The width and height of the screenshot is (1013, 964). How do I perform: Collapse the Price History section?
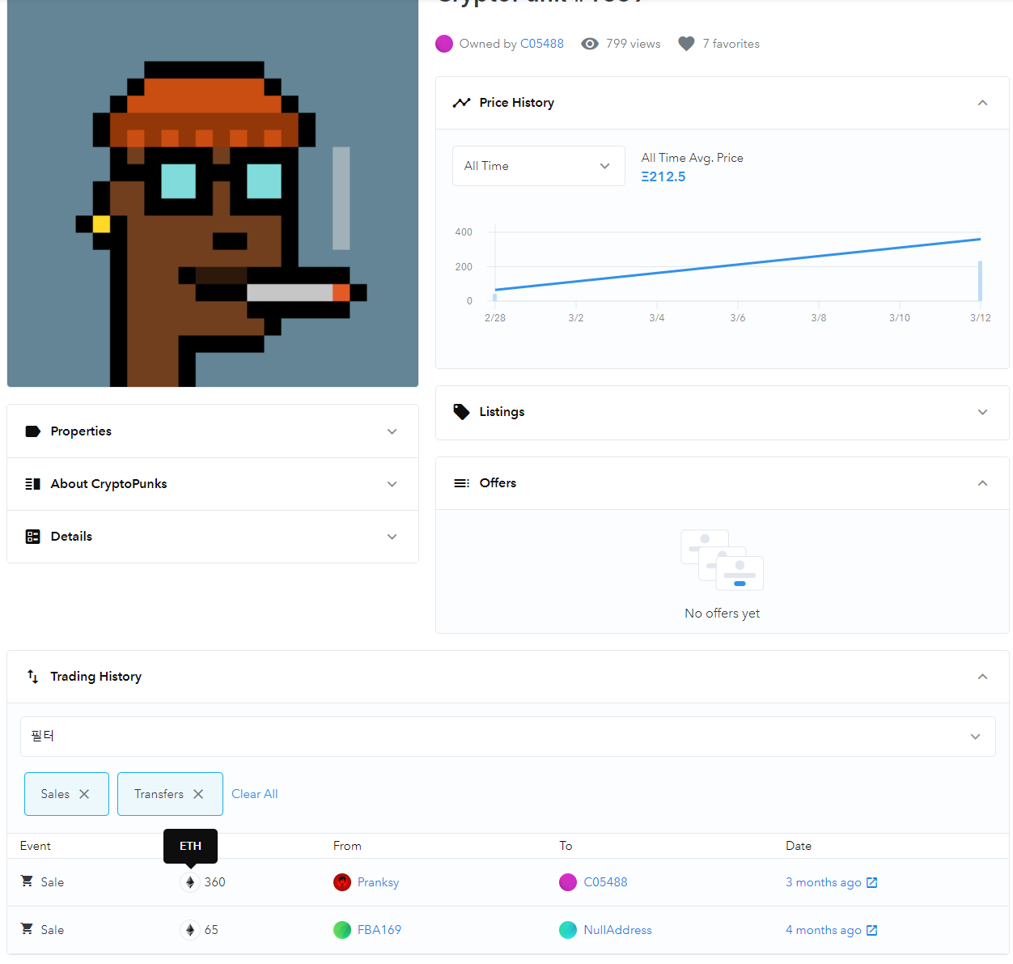[982, 103]
